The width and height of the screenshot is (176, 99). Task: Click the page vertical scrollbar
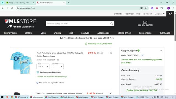(x=175, y=27)
